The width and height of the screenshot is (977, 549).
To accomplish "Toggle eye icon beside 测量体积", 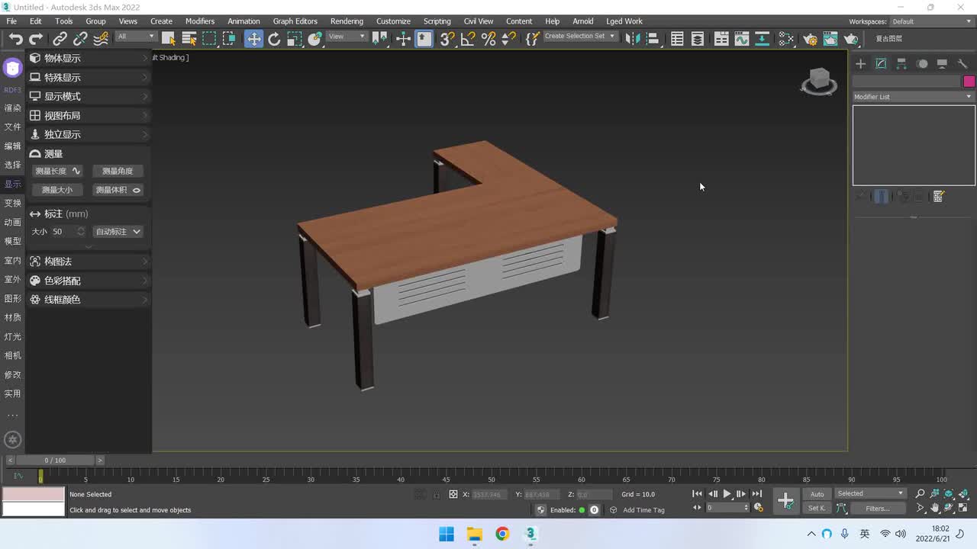I will pos(137,190).
